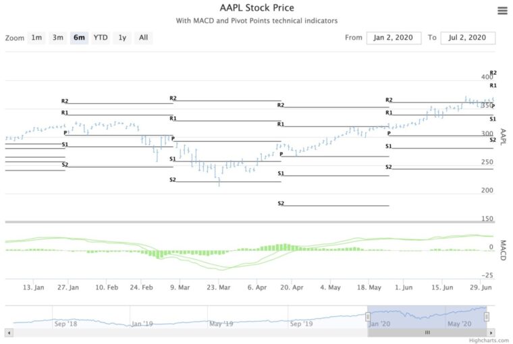Click the From date field
The image size is (513, 344).
tap(394, 38)
